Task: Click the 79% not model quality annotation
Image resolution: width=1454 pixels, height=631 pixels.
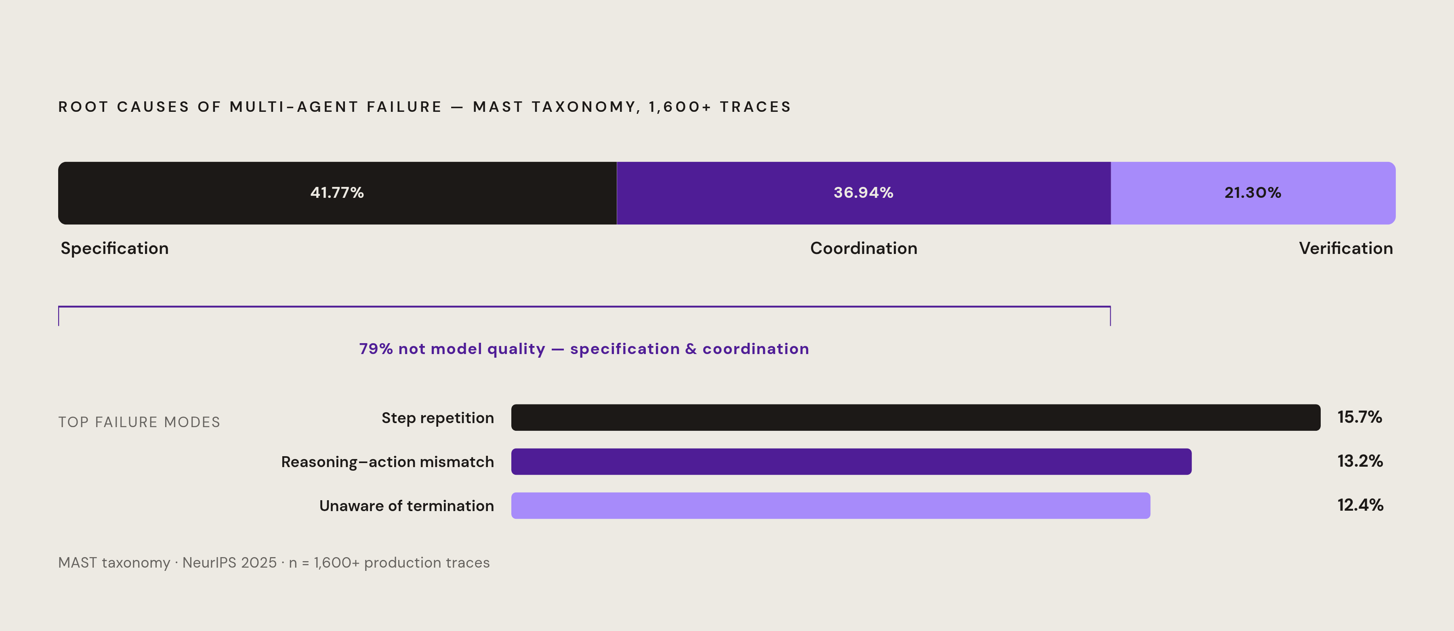Action: tap(584, 349)
